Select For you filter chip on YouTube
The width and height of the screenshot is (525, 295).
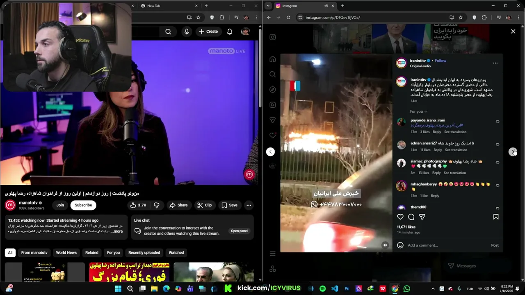click(113, 252)
